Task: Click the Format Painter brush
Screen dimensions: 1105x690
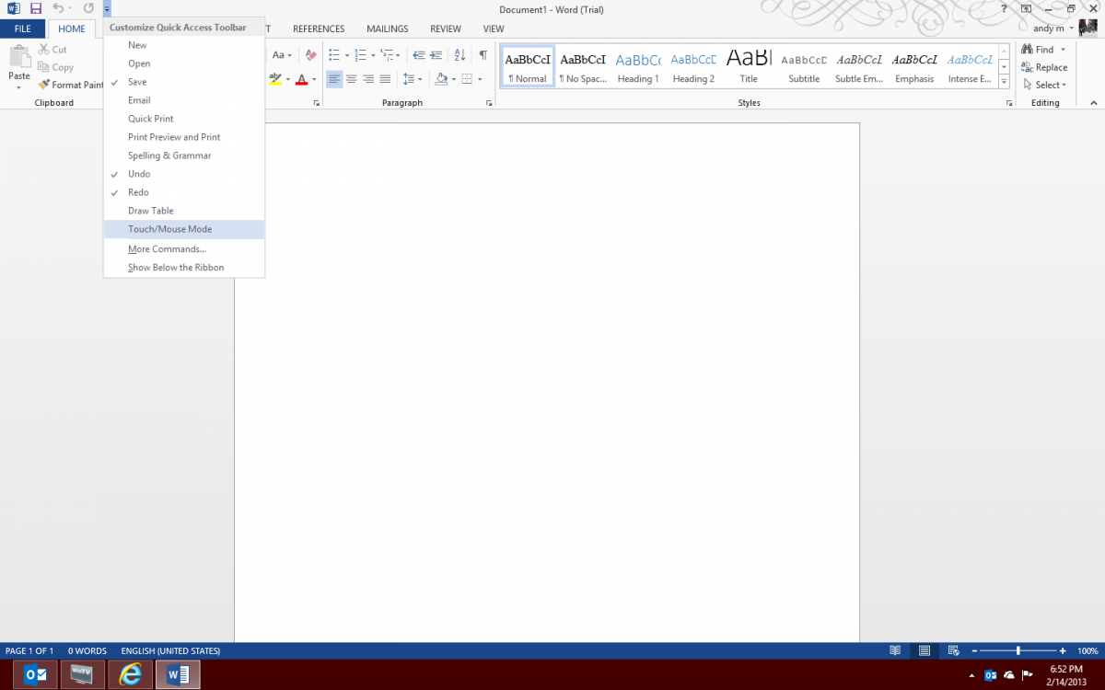Action: 71,85
